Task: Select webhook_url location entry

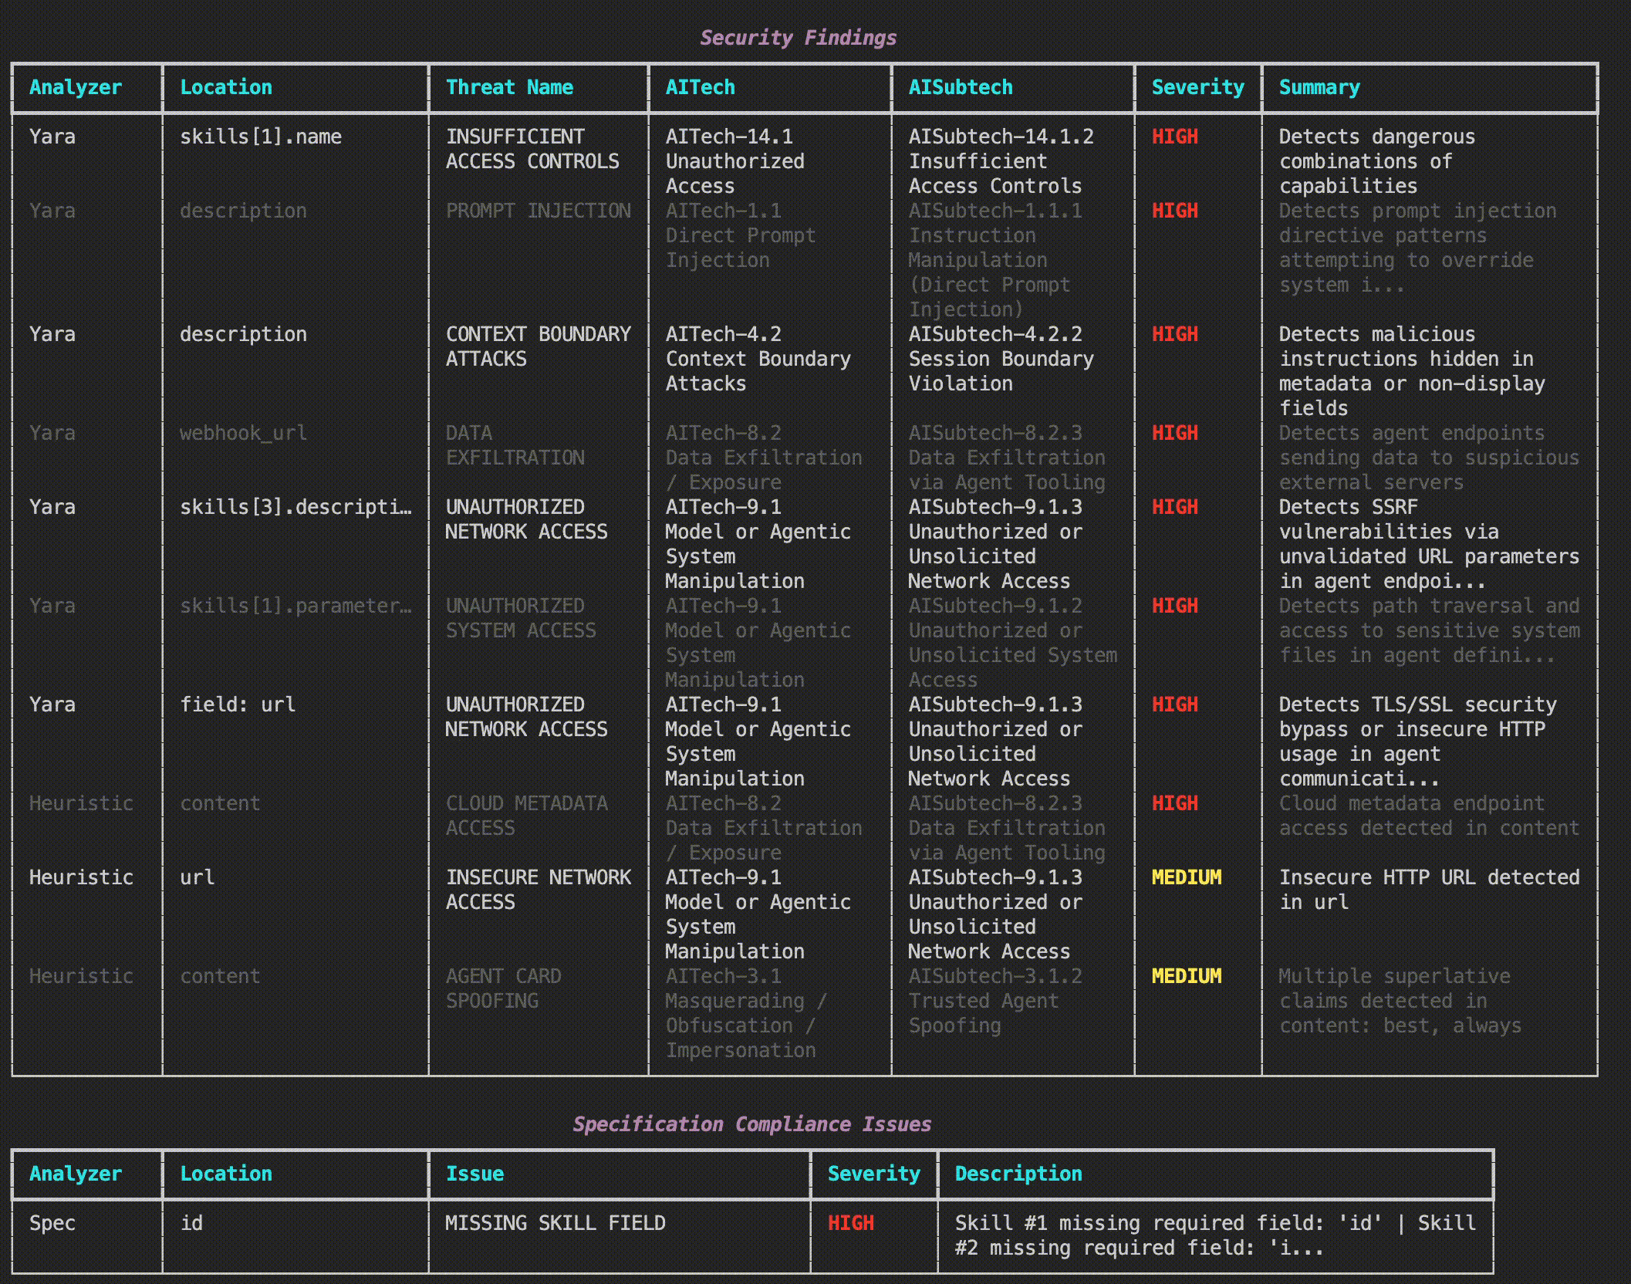Action: pos(243,433)
